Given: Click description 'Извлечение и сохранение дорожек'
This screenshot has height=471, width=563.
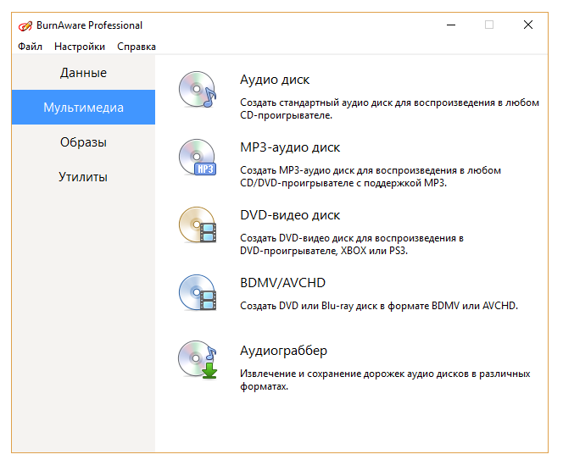Looking at the screenshot, I should 385,380.
